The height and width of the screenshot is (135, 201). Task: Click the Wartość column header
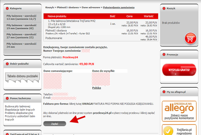click(149, 16)
